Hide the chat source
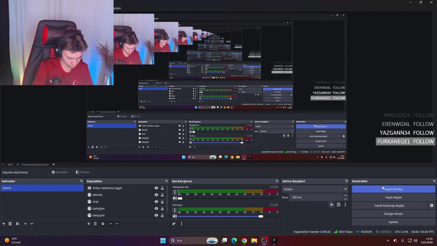The width and height of the screenshot is (437, 246). click(x=156, y=202)
